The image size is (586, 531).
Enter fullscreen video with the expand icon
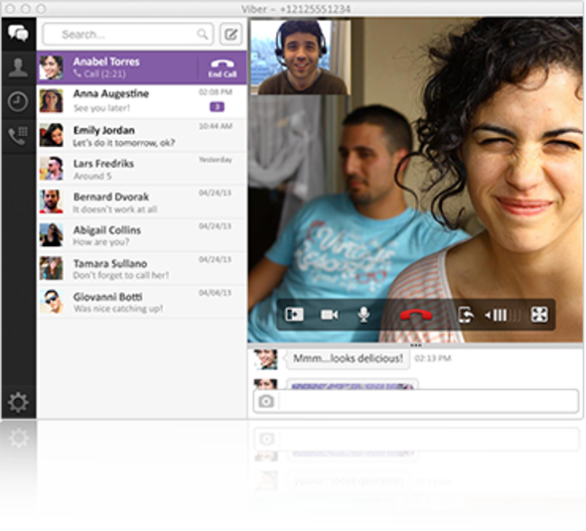[x=539, y=315]
